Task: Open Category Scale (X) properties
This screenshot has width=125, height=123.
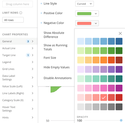Action: click(x=19, y=100)
